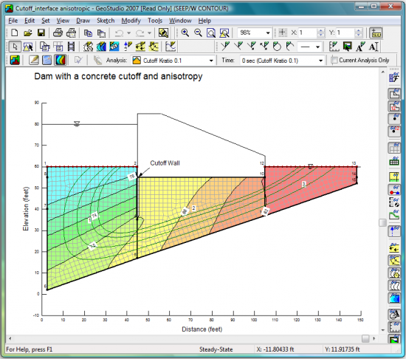This screenshot has height=359, width=406.
Task: Open the Print icon in toolbar
Action: [58, 33]
